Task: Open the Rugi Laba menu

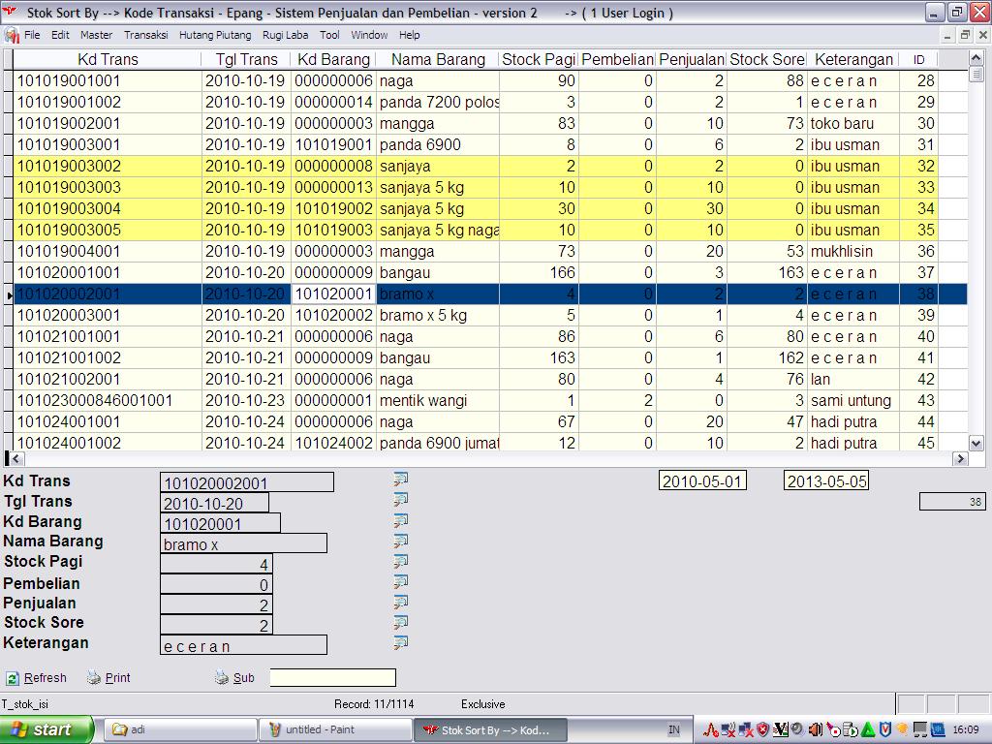Action: point(285,35)
